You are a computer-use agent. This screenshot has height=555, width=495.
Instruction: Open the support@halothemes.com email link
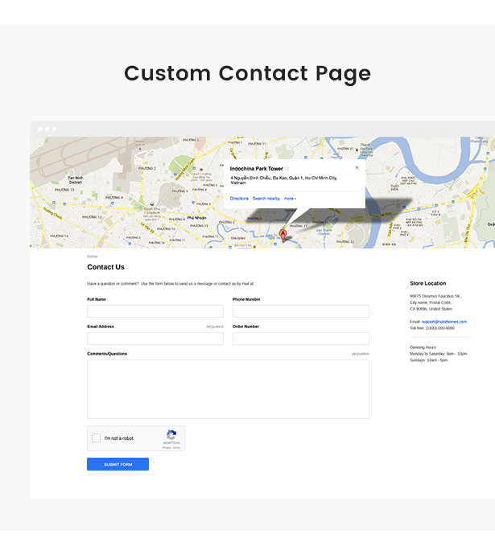[444, 322]
